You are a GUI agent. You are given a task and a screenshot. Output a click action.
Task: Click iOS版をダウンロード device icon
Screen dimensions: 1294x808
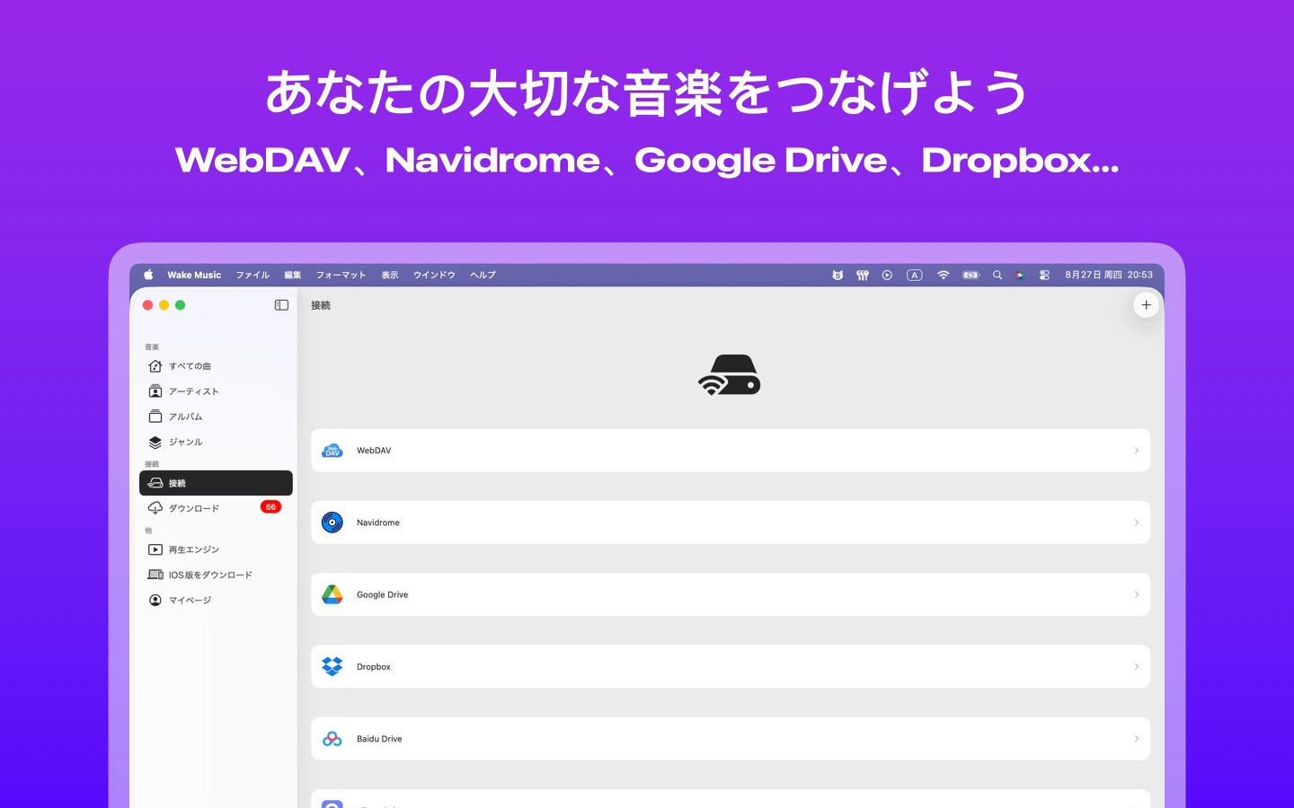click(x=155, y=575)
